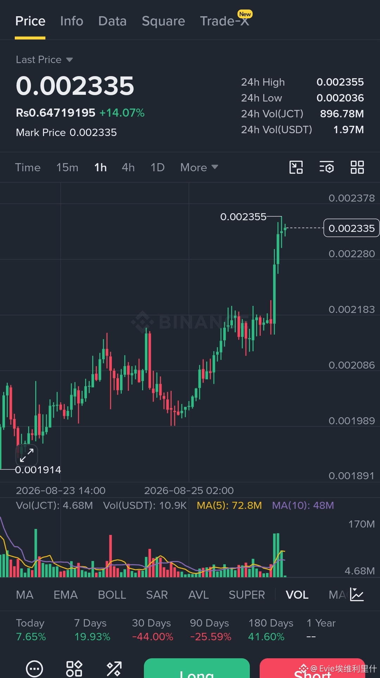The image size is (380, 678).
Task: Tap the chart low marker 0.001914
Action: 38,470
